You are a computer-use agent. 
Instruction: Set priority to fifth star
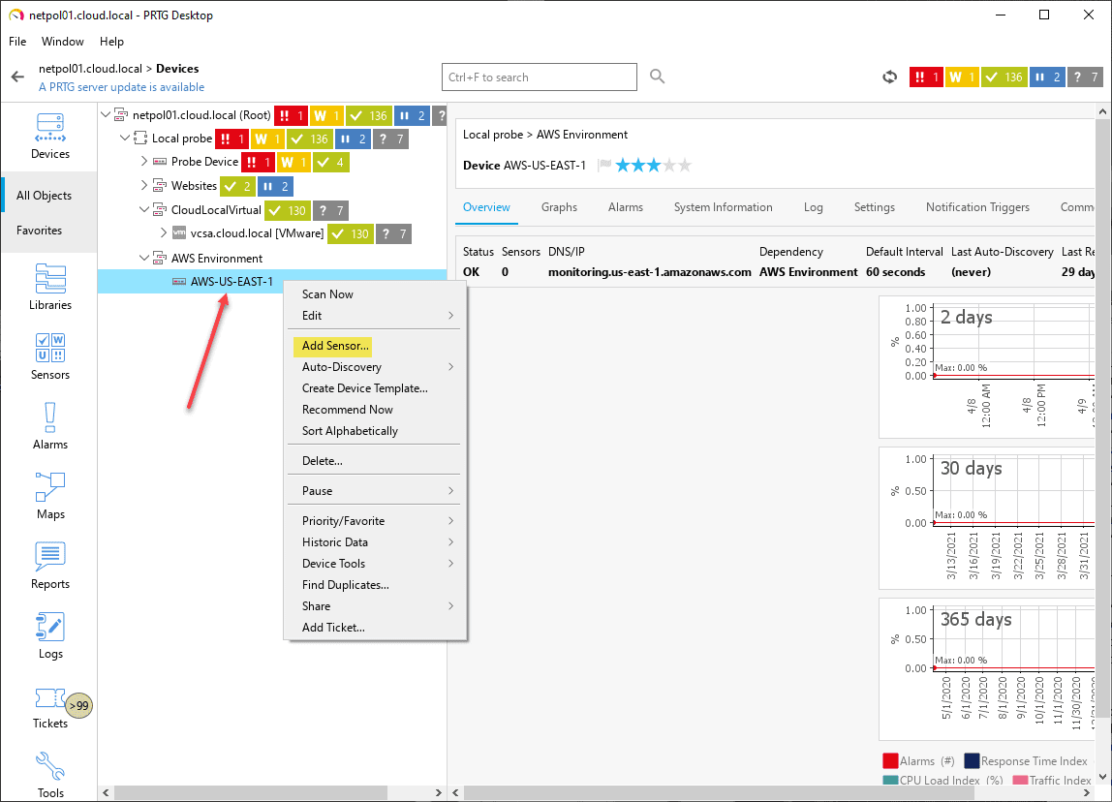coord(685,166)
